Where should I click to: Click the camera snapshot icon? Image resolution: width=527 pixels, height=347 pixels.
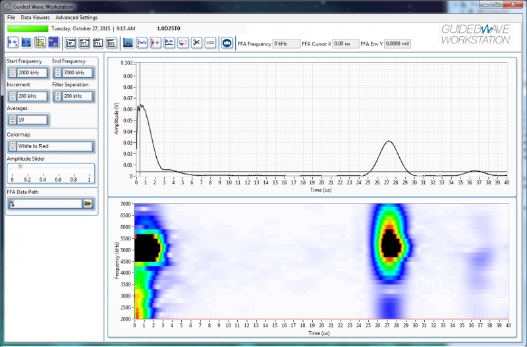pyautogui.click(x=227, y=43)
